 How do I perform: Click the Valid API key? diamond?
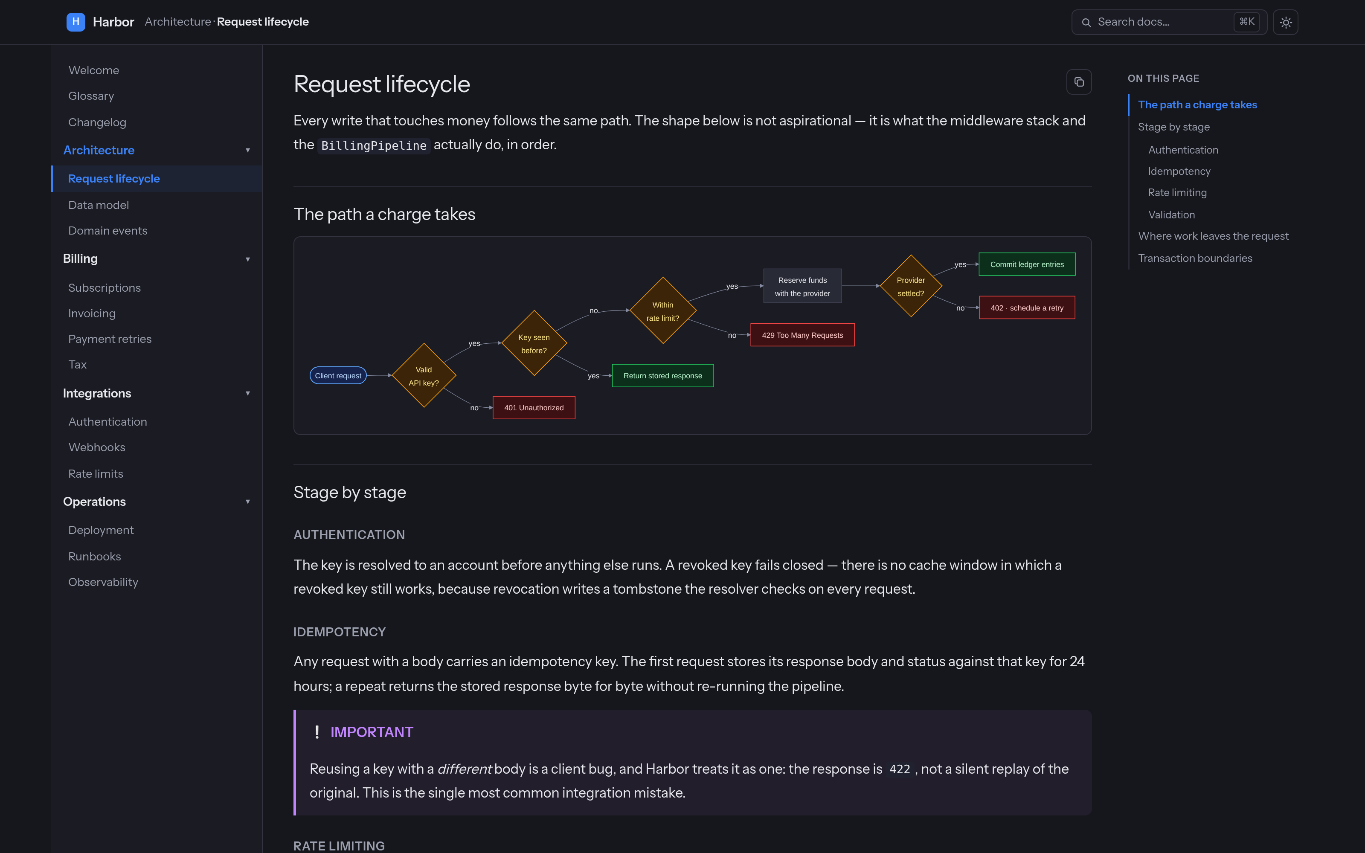(424, 376)
